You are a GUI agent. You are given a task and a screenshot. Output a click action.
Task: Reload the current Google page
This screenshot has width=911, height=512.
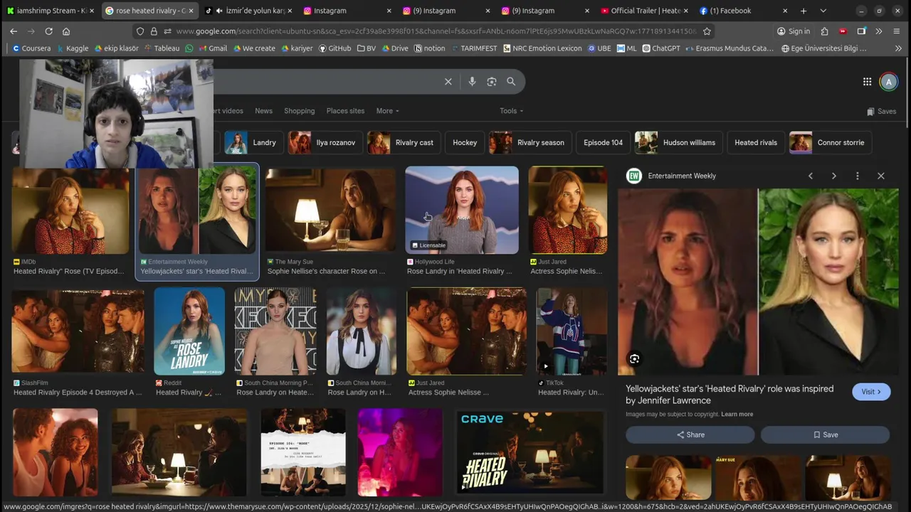[48, 31]
